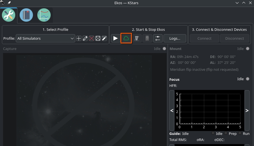The width and height of the screenshot is (254, 146).
Task: Delete profile using red X icon
Action: point(92,38)
